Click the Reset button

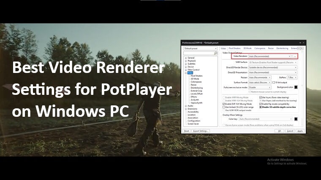[x=187, y=131]
